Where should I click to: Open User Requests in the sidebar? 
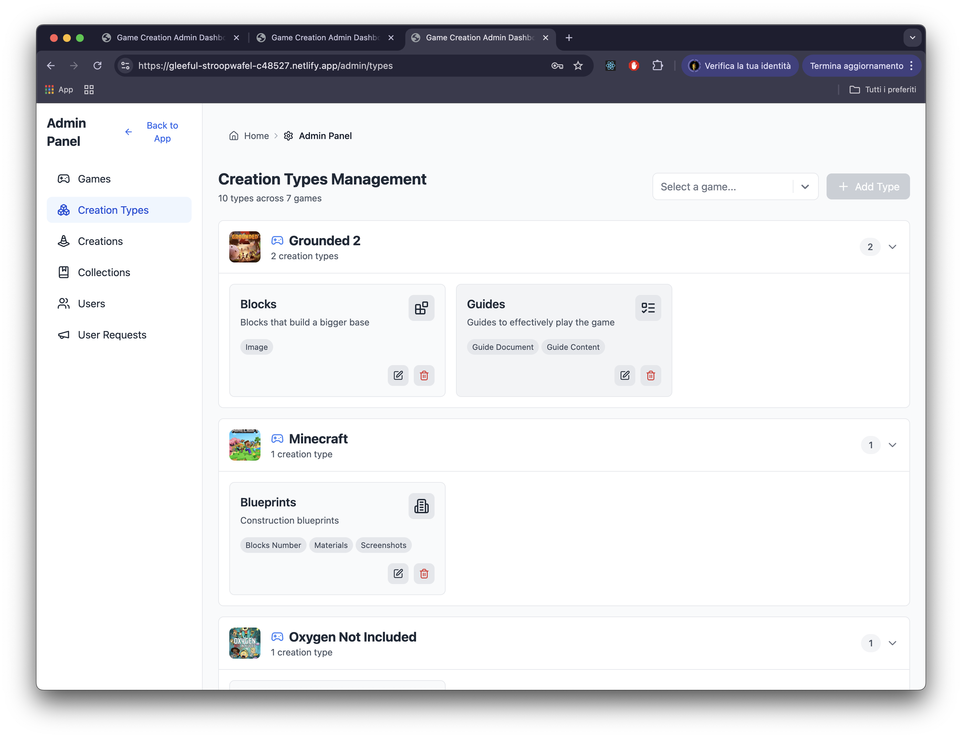pos(112,335)
